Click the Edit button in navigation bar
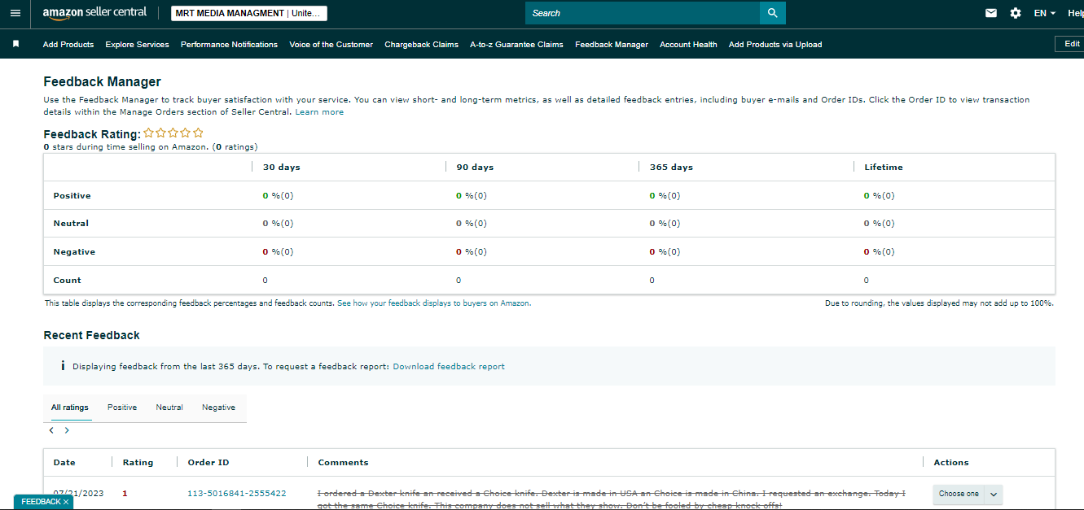1084x510 pixels. pos(1072,44)
